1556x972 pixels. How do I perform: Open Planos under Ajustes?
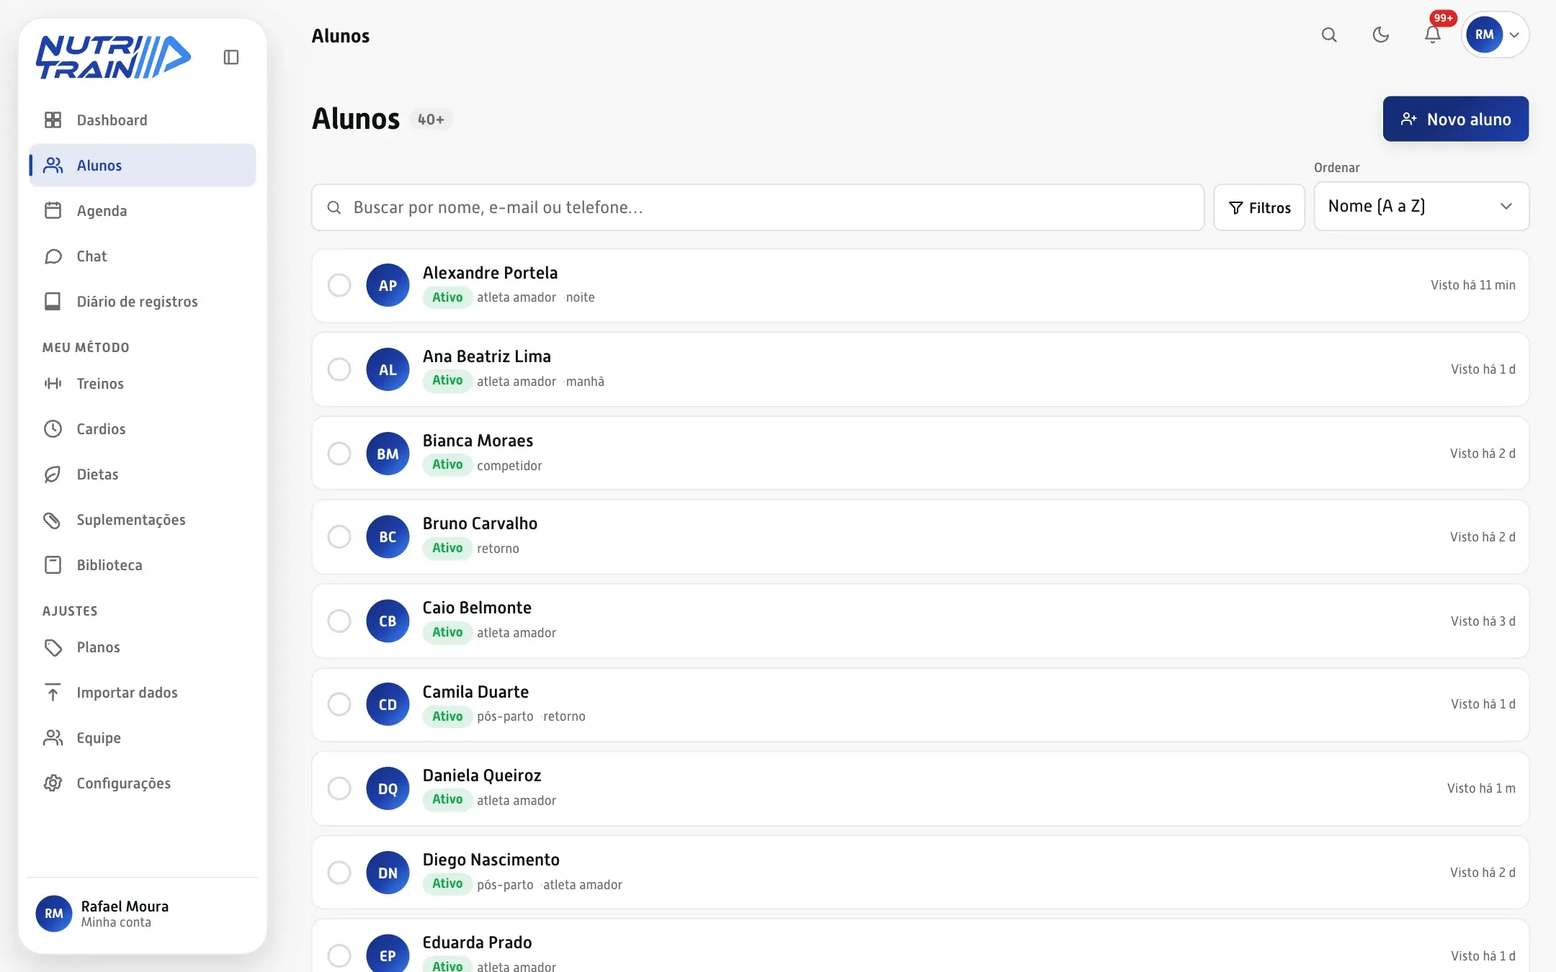[143, 647]
